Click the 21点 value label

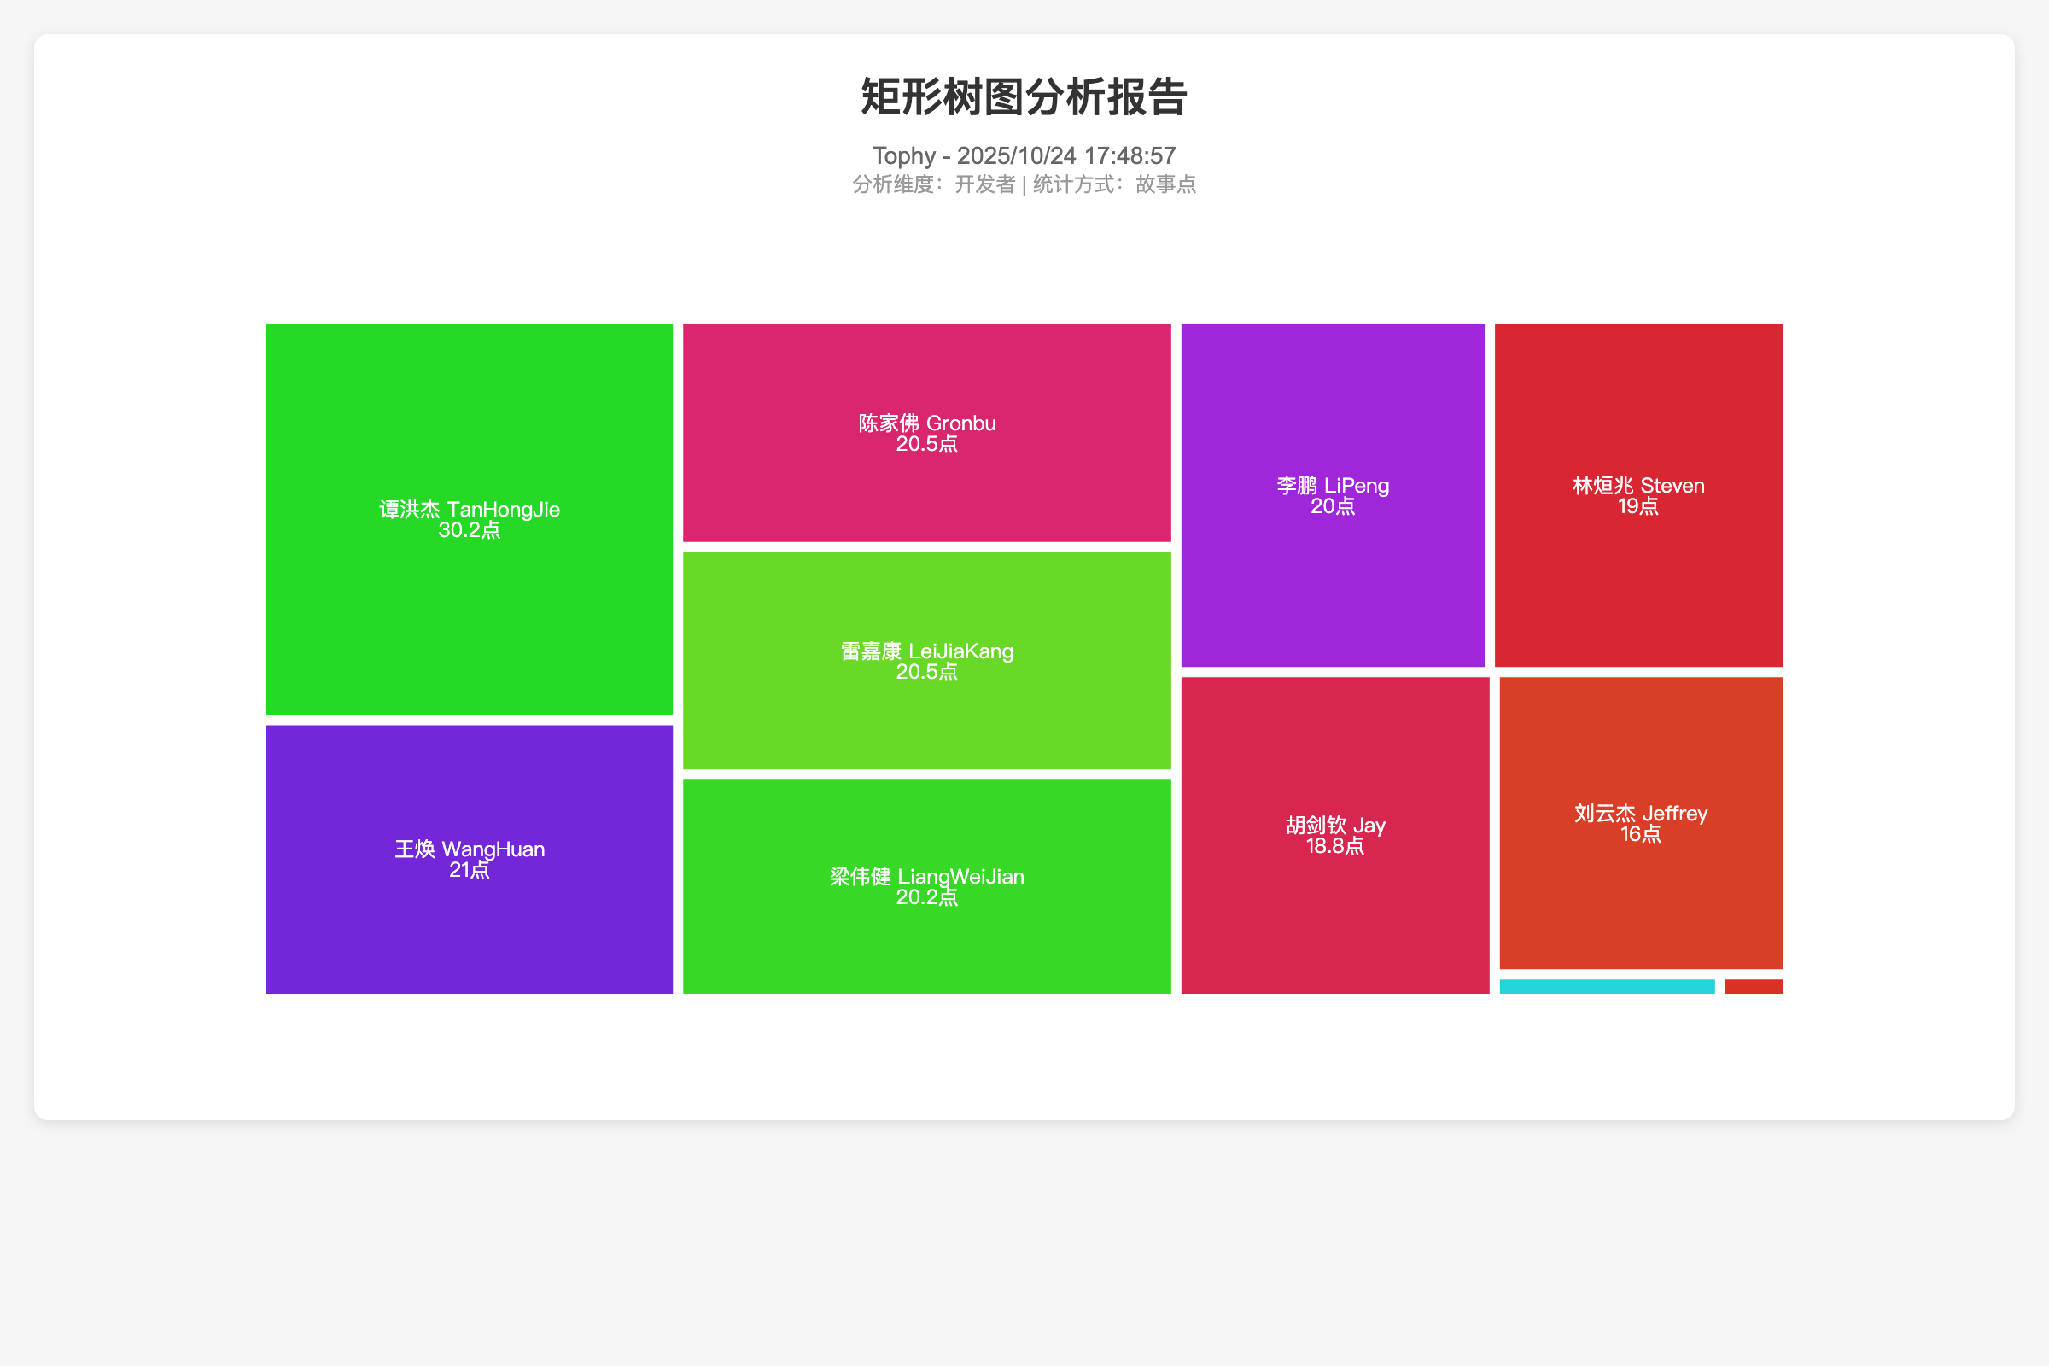point(469,869)
